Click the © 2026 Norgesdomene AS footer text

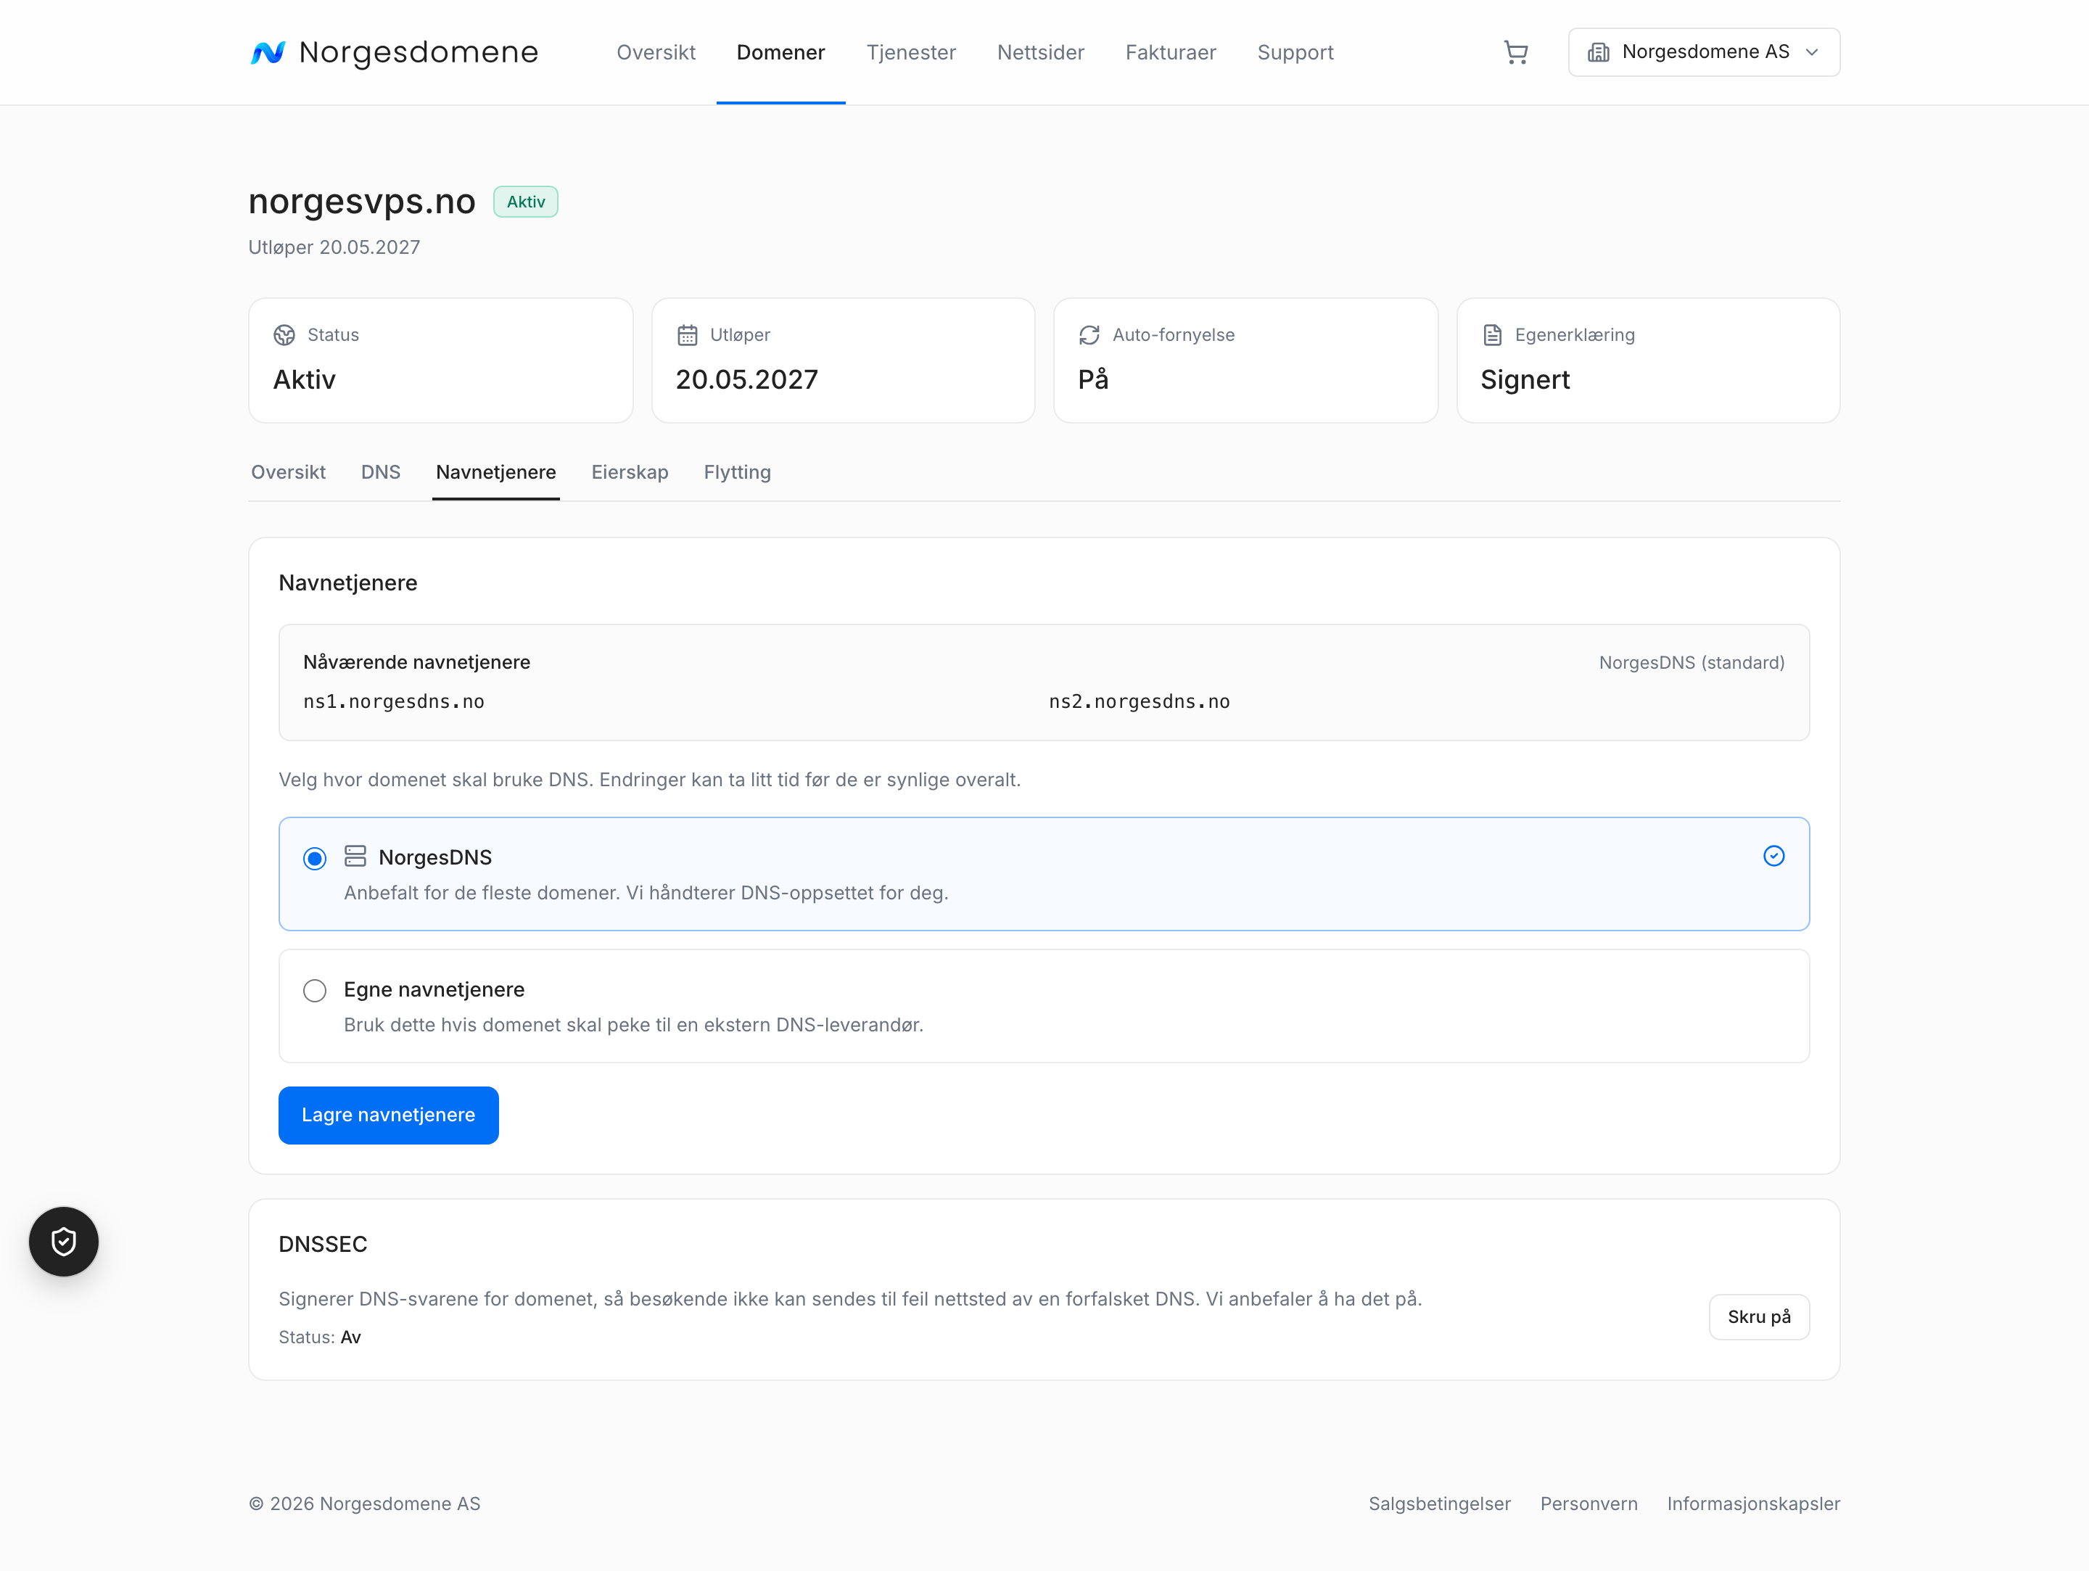[365, 1504]
